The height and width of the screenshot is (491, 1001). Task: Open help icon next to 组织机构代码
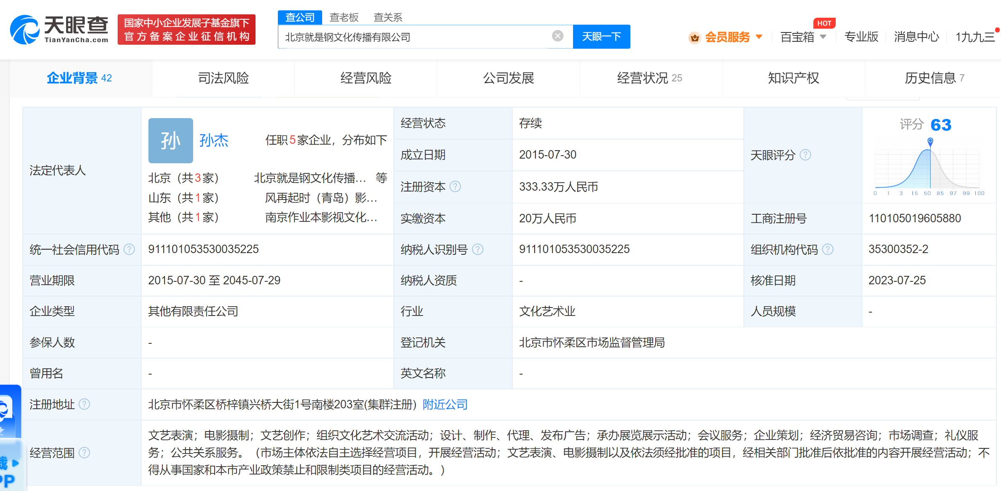pos(827,249)
